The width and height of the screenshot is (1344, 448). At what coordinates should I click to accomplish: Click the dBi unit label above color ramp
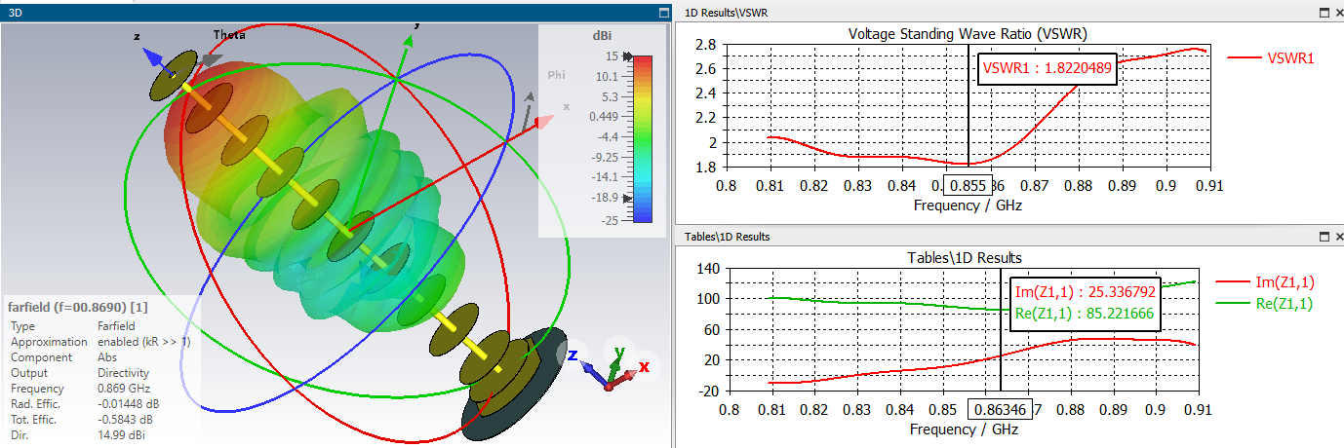point(602,35)
